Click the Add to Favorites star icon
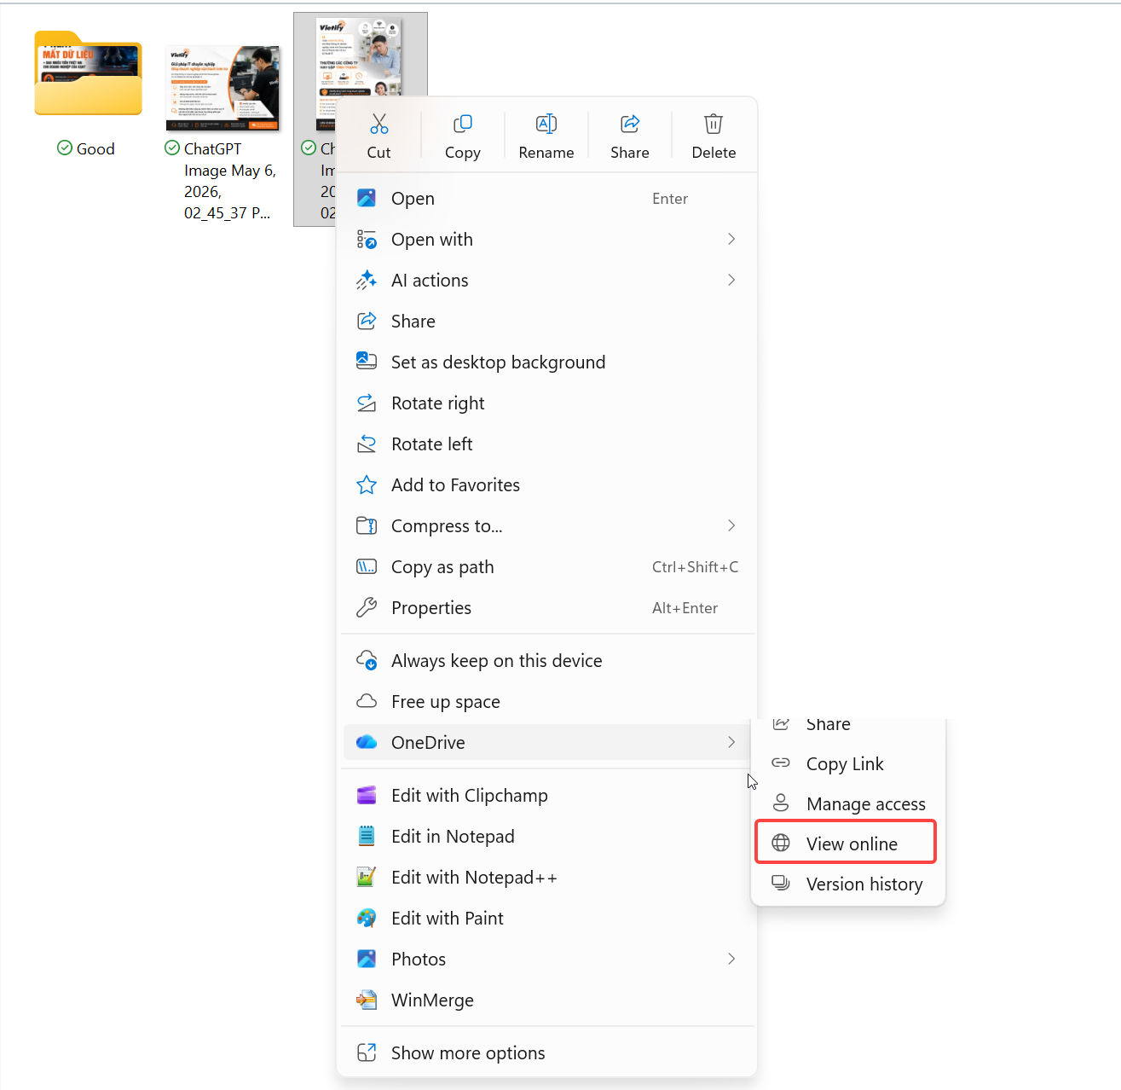This screenshot has height=1090, width=1121. tap(367, 484)
